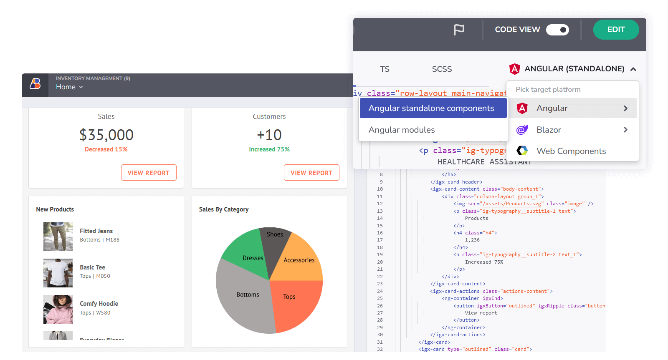668x360 pixels.
Task: Open the Home view dropdown
Action: (x=69, y=87)
